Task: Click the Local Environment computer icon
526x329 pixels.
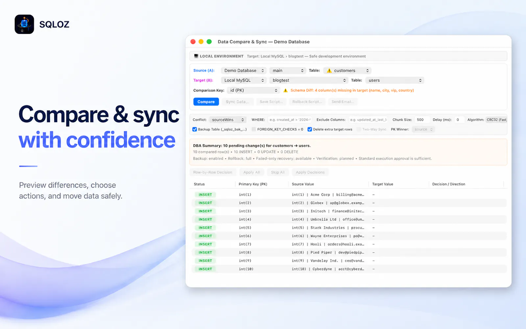Action: [x=196, y=56]
